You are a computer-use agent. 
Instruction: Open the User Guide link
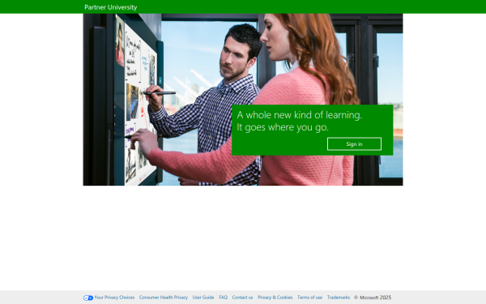tap(203, 298)
